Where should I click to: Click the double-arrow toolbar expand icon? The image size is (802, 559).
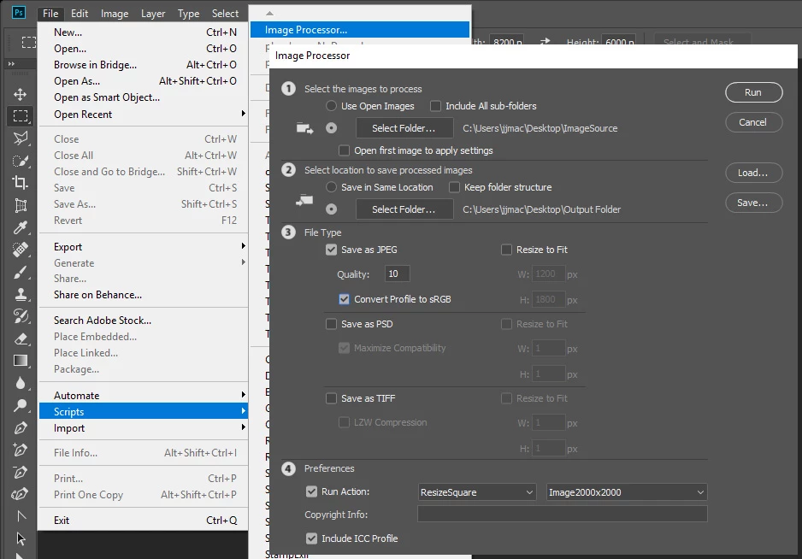point(11,64)
